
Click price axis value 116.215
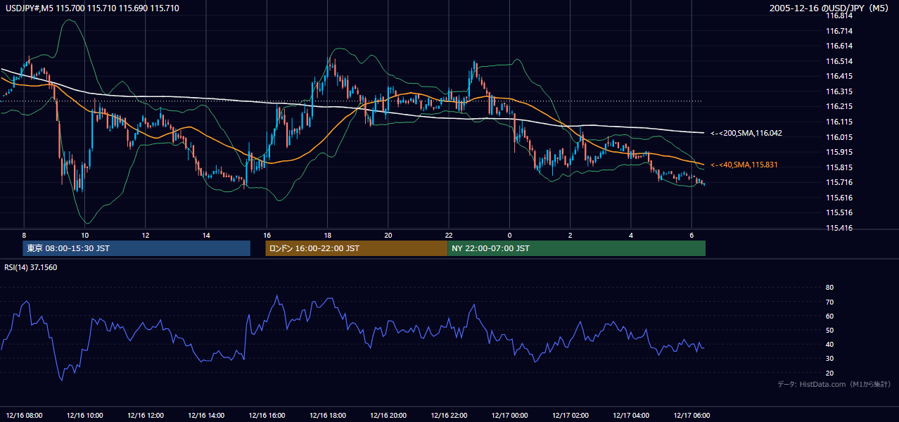(839, 106)
